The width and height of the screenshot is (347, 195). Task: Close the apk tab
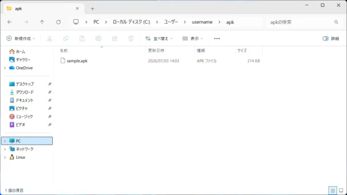(77, 8)
